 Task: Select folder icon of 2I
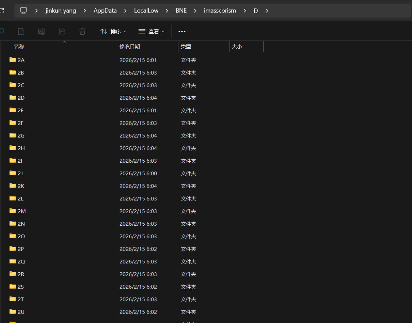(x=13, y=160)
